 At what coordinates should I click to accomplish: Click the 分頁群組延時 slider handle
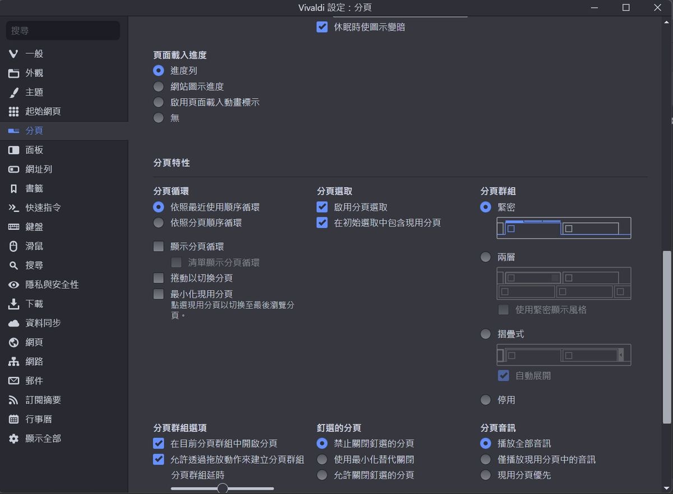tap(223, 489)
